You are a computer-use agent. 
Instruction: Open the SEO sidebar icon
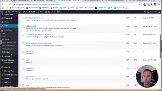(2, 67)
